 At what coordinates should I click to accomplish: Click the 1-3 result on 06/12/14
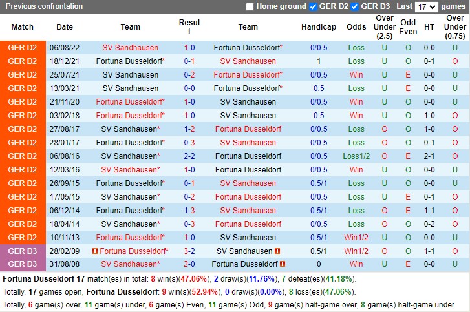tap(189, 211)
